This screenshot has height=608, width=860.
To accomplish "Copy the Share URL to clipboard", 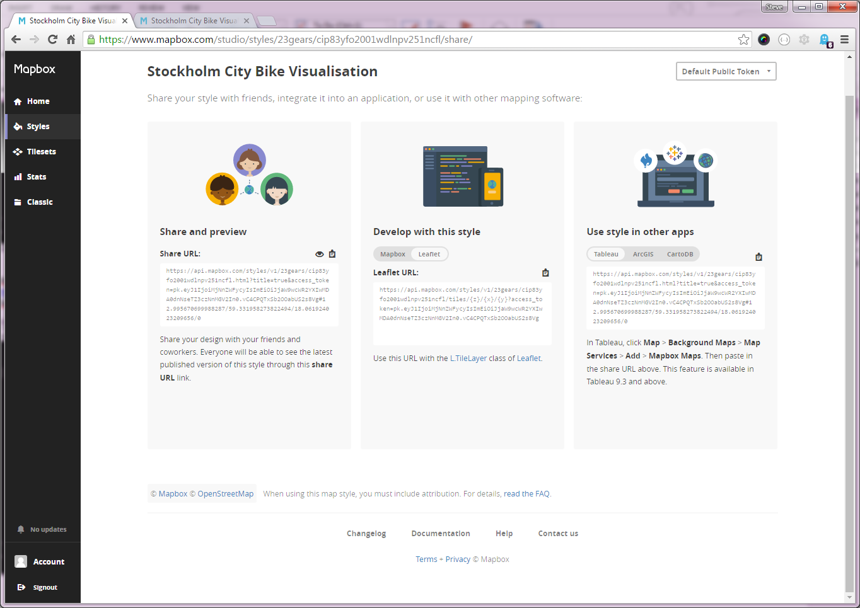I will tap(332, 254).
